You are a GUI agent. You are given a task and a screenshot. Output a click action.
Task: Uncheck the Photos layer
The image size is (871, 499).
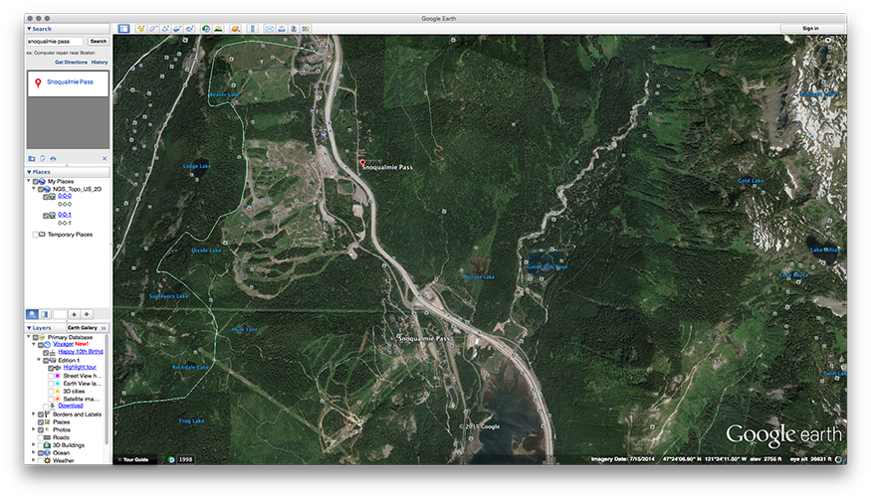(41, 429)
